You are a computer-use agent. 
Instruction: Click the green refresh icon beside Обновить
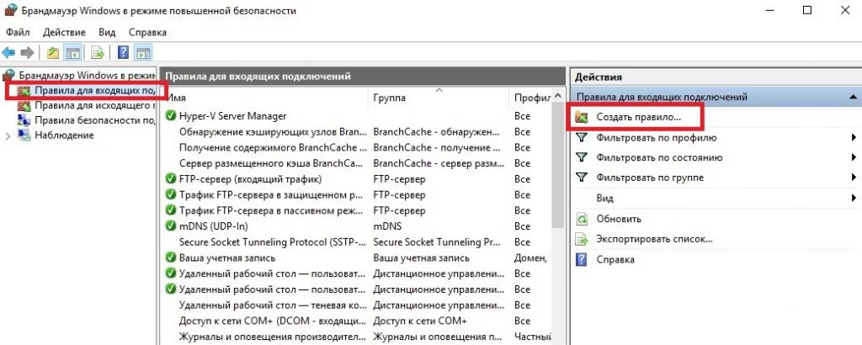[582, 219]
